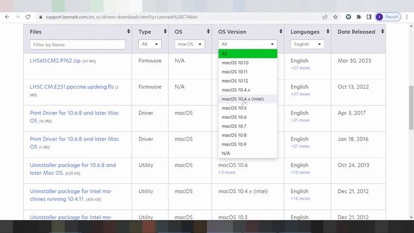This screenshot has width=414, height=233.
Task: Click the page vertical scrollbar thumb
Action: pyautogui.click(x=411, y=107)
